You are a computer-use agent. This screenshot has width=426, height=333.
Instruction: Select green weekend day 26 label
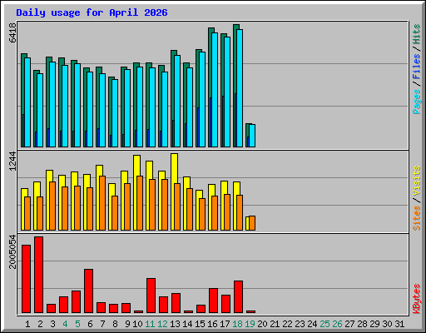(x=337, y=324)
